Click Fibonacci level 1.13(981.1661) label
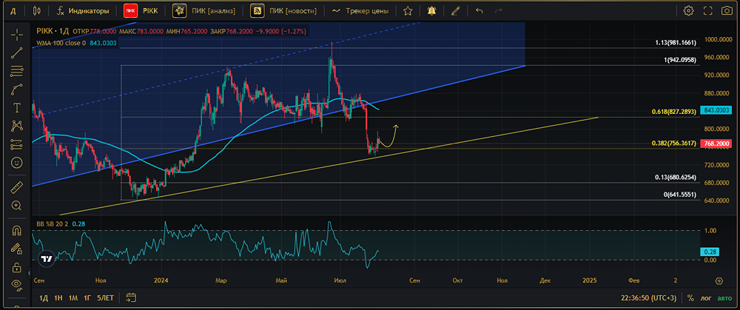Viewport: 740px width, 310px height. click(676, 42)
